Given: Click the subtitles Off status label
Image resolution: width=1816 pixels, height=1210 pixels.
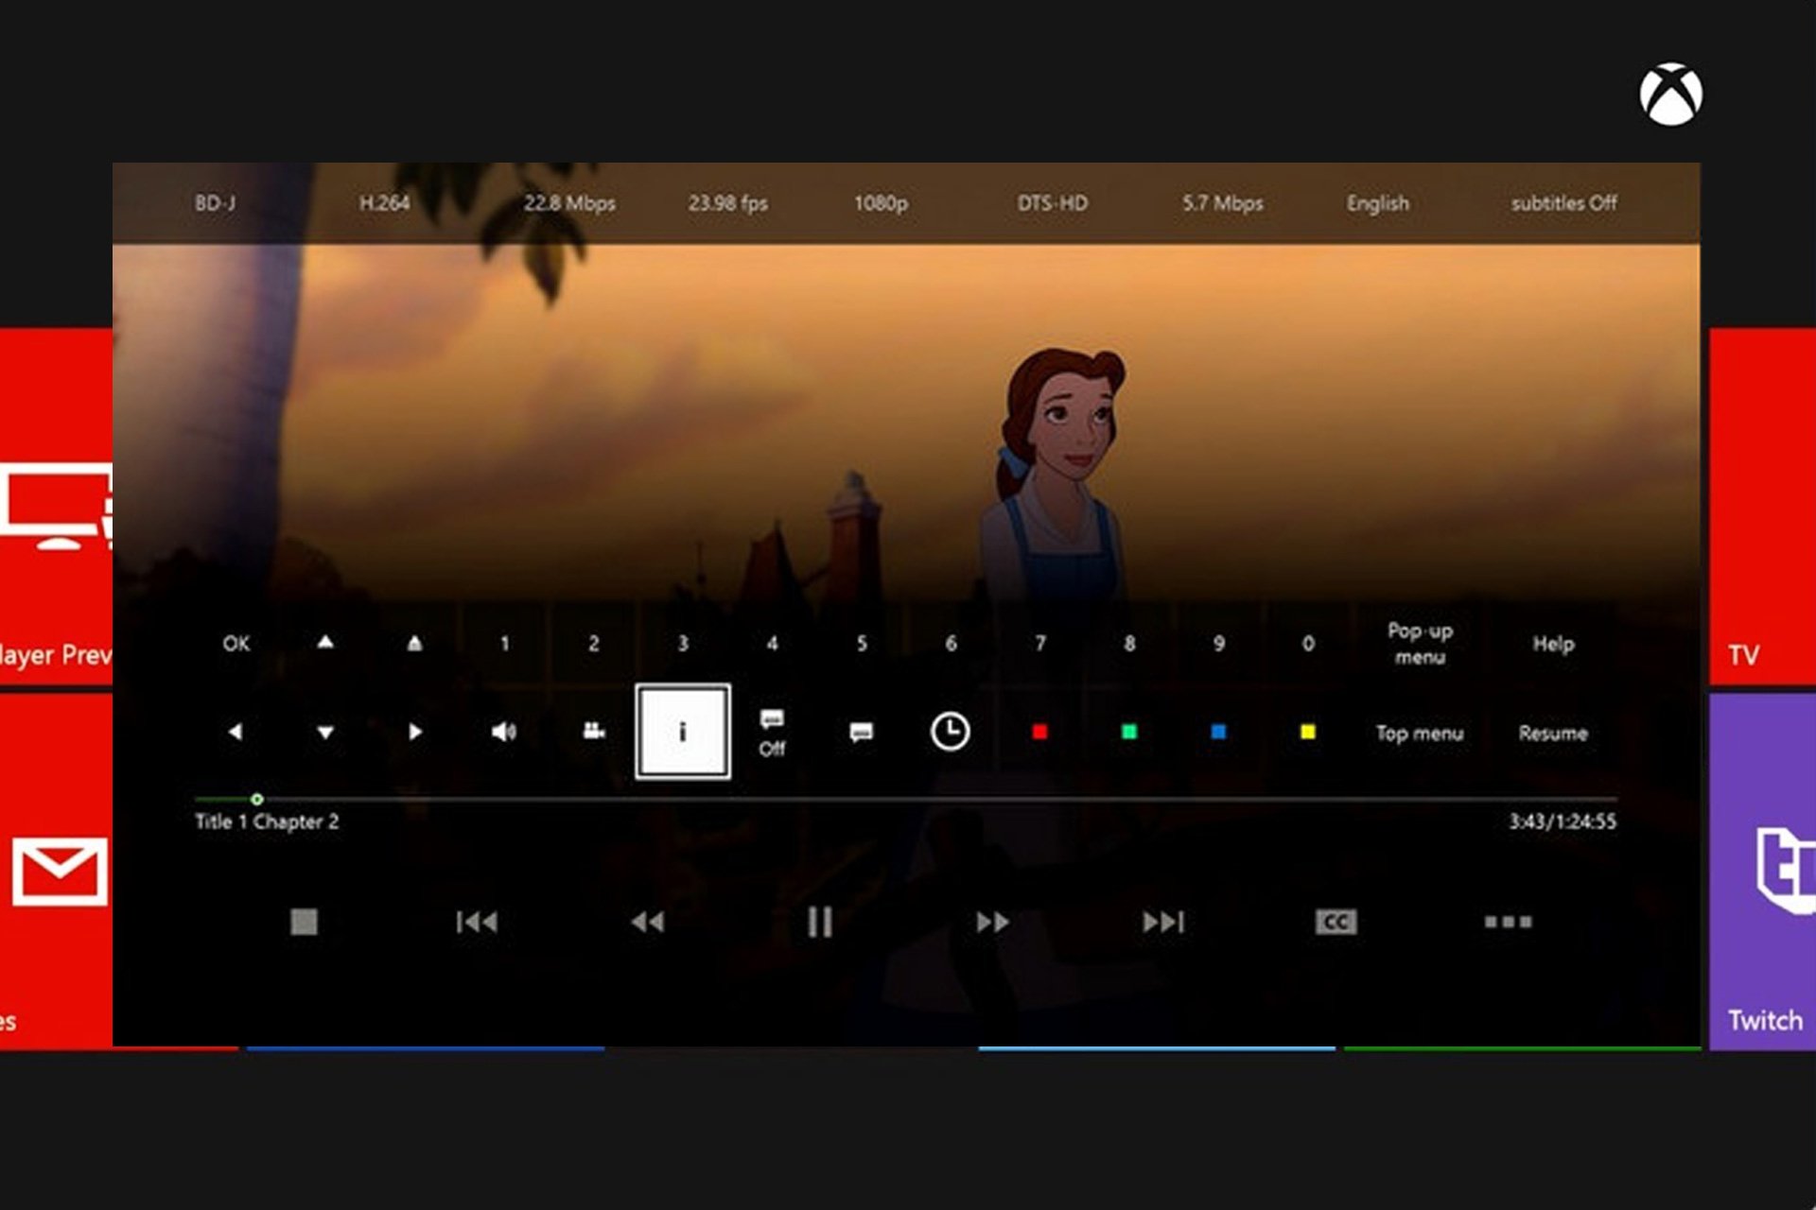Looking at the screenshot, I should click(x=1563, y=203).
